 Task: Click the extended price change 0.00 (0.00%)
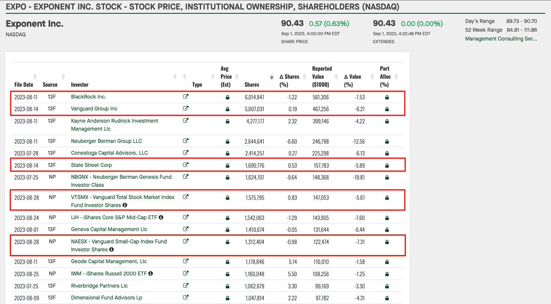(422, 23)
